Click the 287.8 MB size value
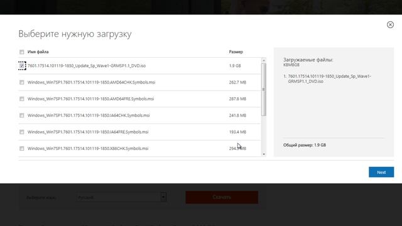Image resolution: width=402 pixels, height=226 pixels. pyautogui.click(x=237, y=99)
